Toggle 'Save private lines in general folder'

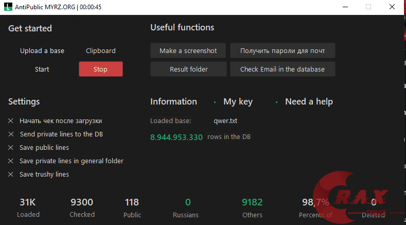[x=11, y=161]
